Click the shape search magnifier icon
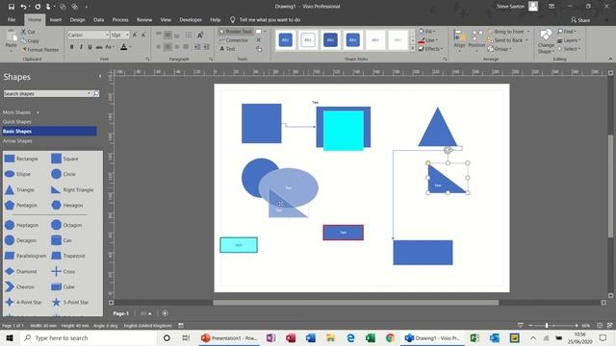 click(x=96, y=93)
